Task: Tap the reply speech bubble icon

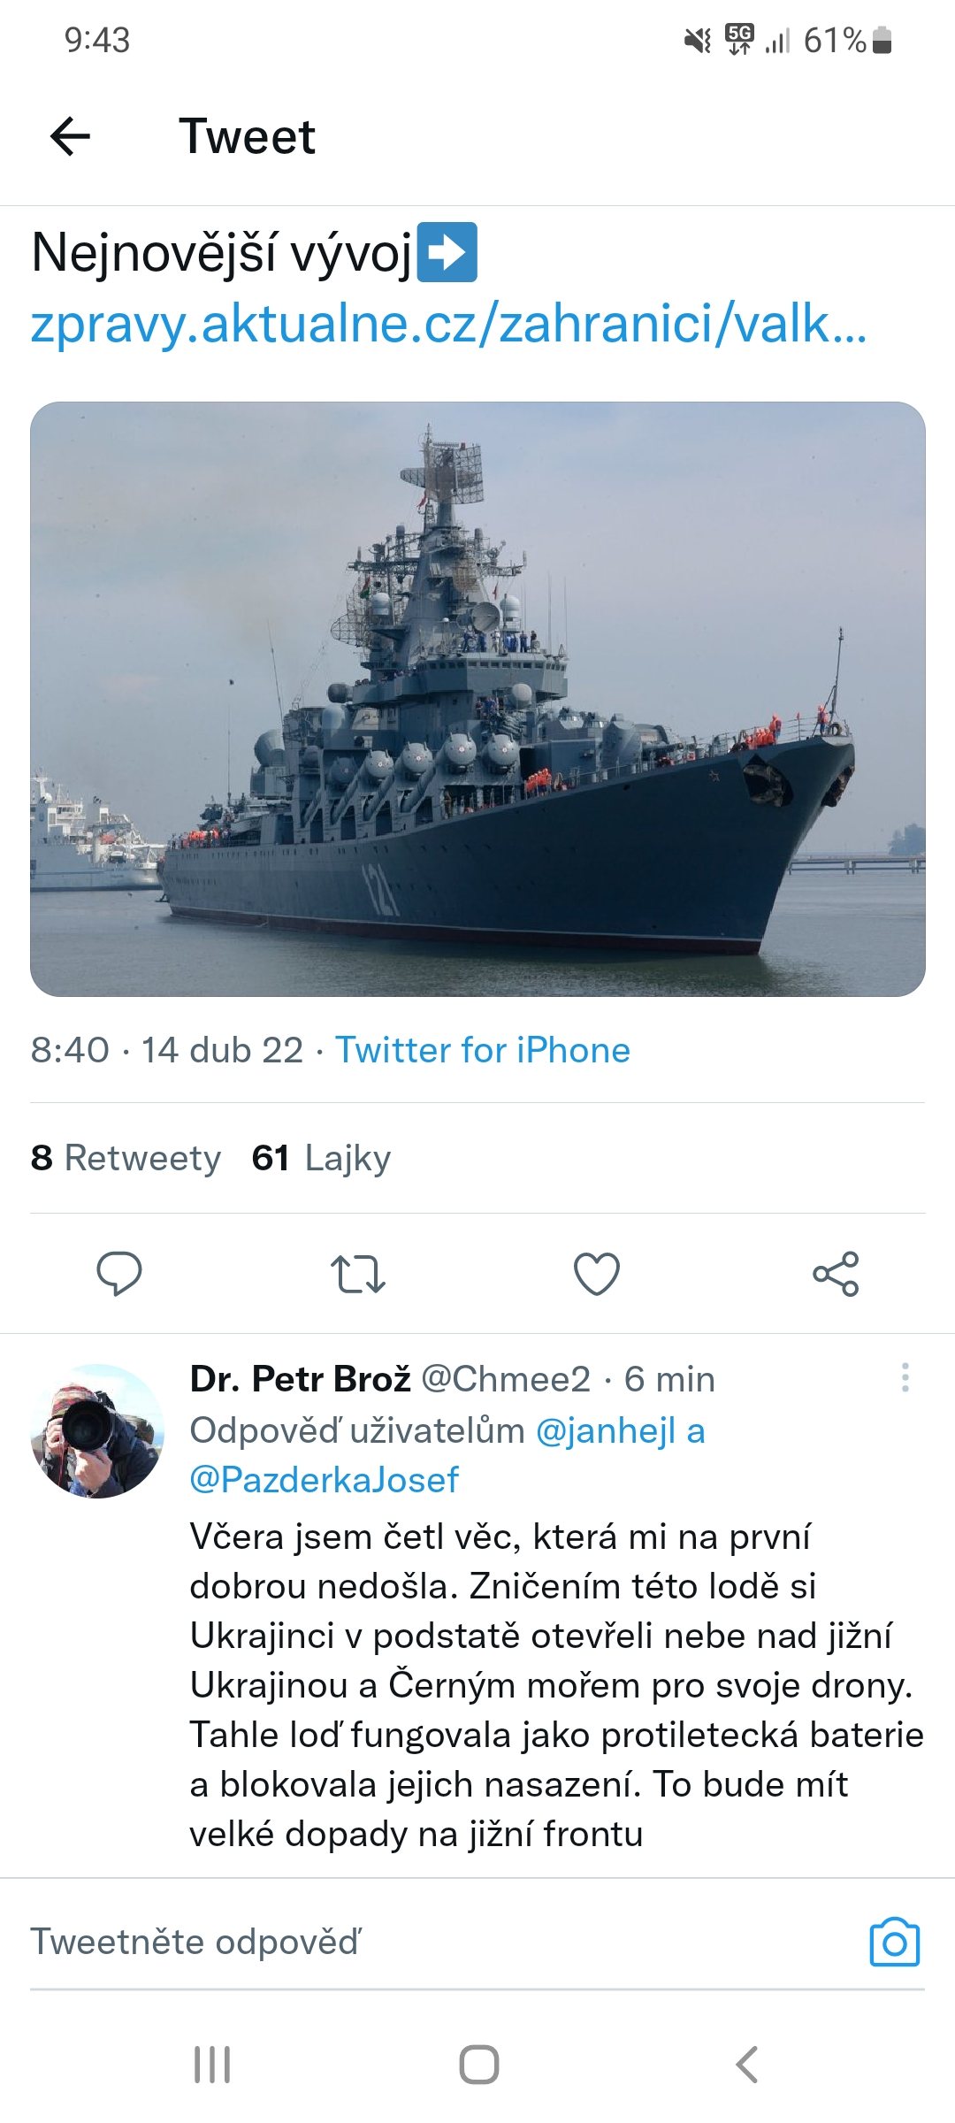Action: coord(118,1274)
